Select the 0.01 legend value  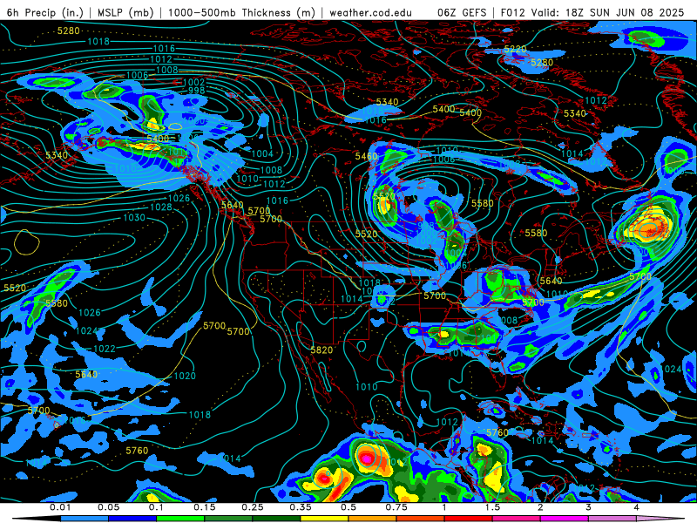(x=60, y=507)
